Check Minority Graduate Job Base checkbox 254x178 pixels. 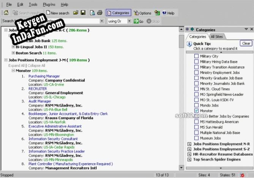pyautogui.click(x=196, y=78)
